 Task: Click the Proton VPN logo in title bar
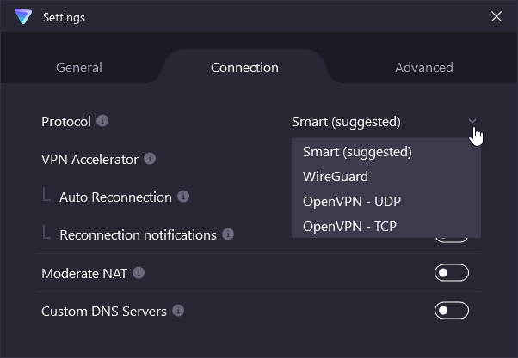[23, 16]
